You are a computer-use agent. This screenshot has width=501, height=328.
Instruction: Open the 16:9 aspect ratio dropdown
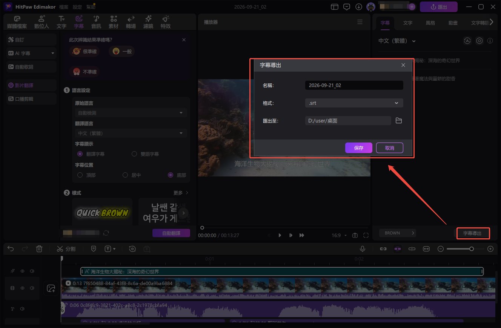pyautogui.click(x=339, y=235)
